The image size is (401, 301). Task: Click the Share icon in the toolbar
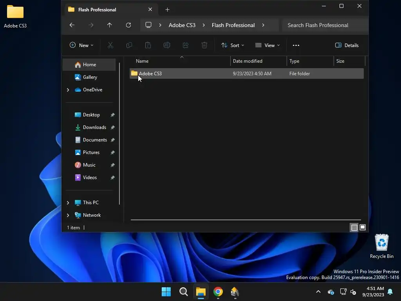click(185, 45)
